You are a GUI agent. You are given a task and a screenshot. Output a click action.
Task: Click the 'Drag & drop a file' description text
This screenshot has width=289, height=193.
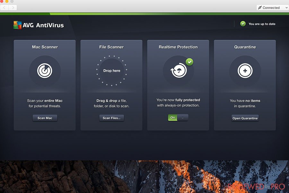(x=111, y=103)
